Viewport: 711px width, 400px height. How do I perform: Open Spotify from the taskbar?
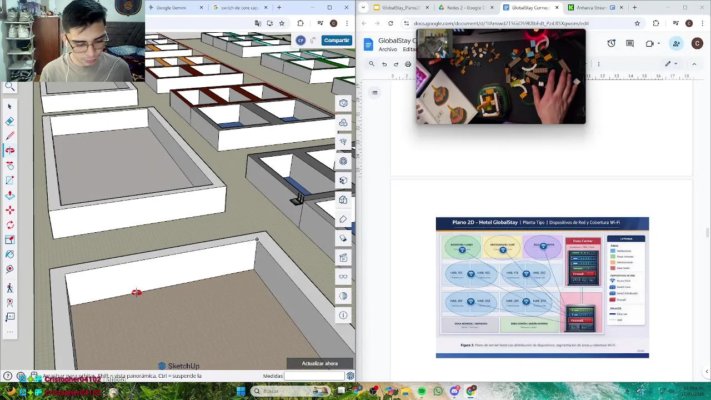click(422, 391)
